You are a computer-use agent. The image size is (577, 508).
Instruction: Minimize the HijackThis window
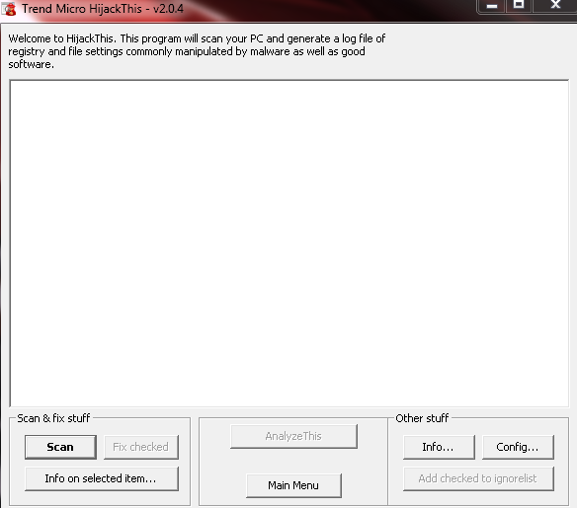pyautogui.click(x=492, y=6)
